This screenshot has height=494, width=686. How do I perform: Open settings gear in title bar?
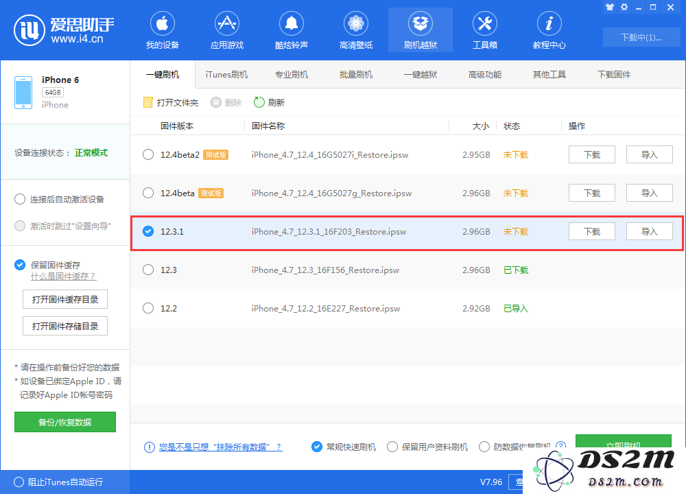pyautogui.click(x=624, y=7)
